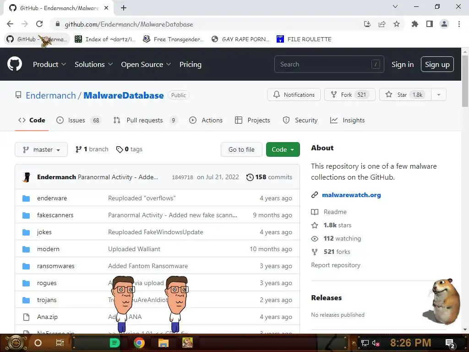Open the green Code dropdown button

[283, 149]
